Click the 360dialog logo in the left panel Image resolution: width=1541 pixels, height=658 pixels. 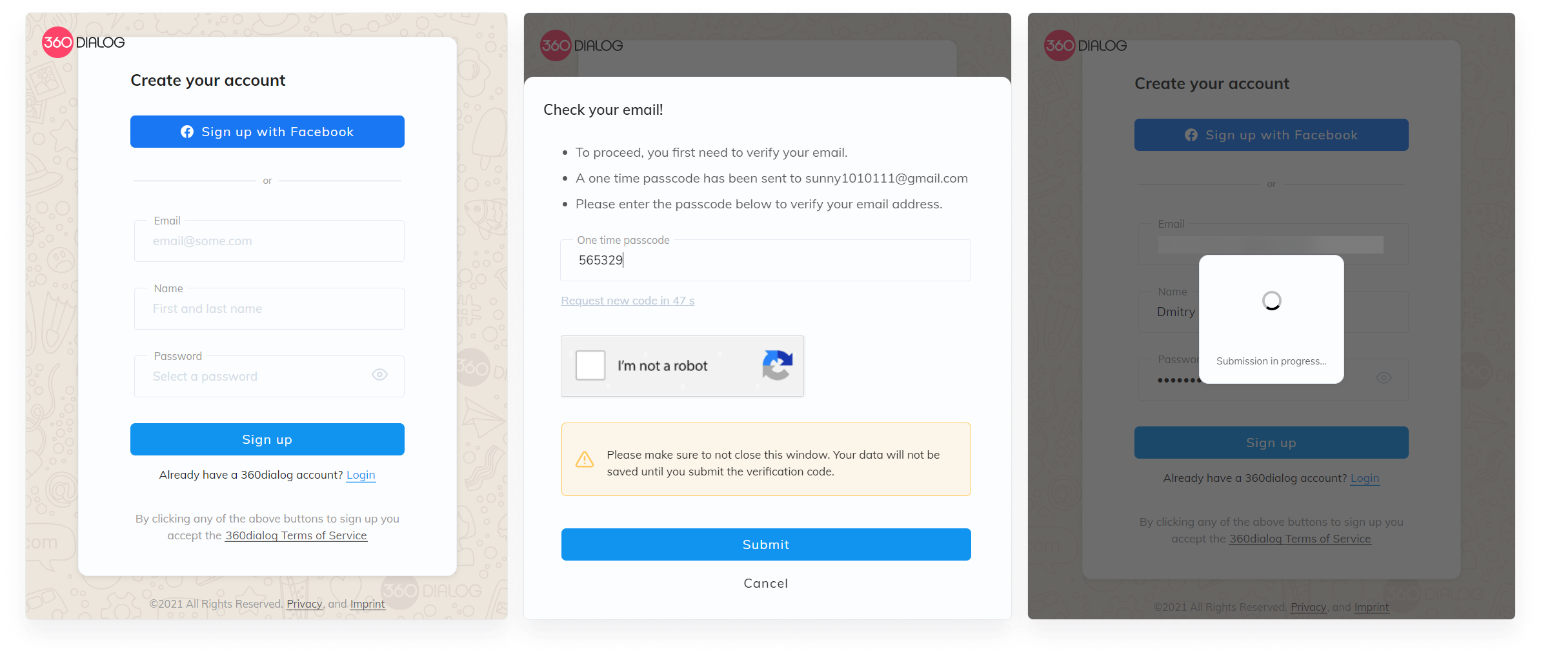tap(83, 43)
